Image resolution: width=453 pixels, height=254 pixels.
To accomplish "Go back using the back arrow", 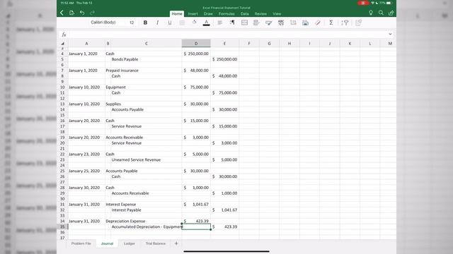I will (62, 13).
